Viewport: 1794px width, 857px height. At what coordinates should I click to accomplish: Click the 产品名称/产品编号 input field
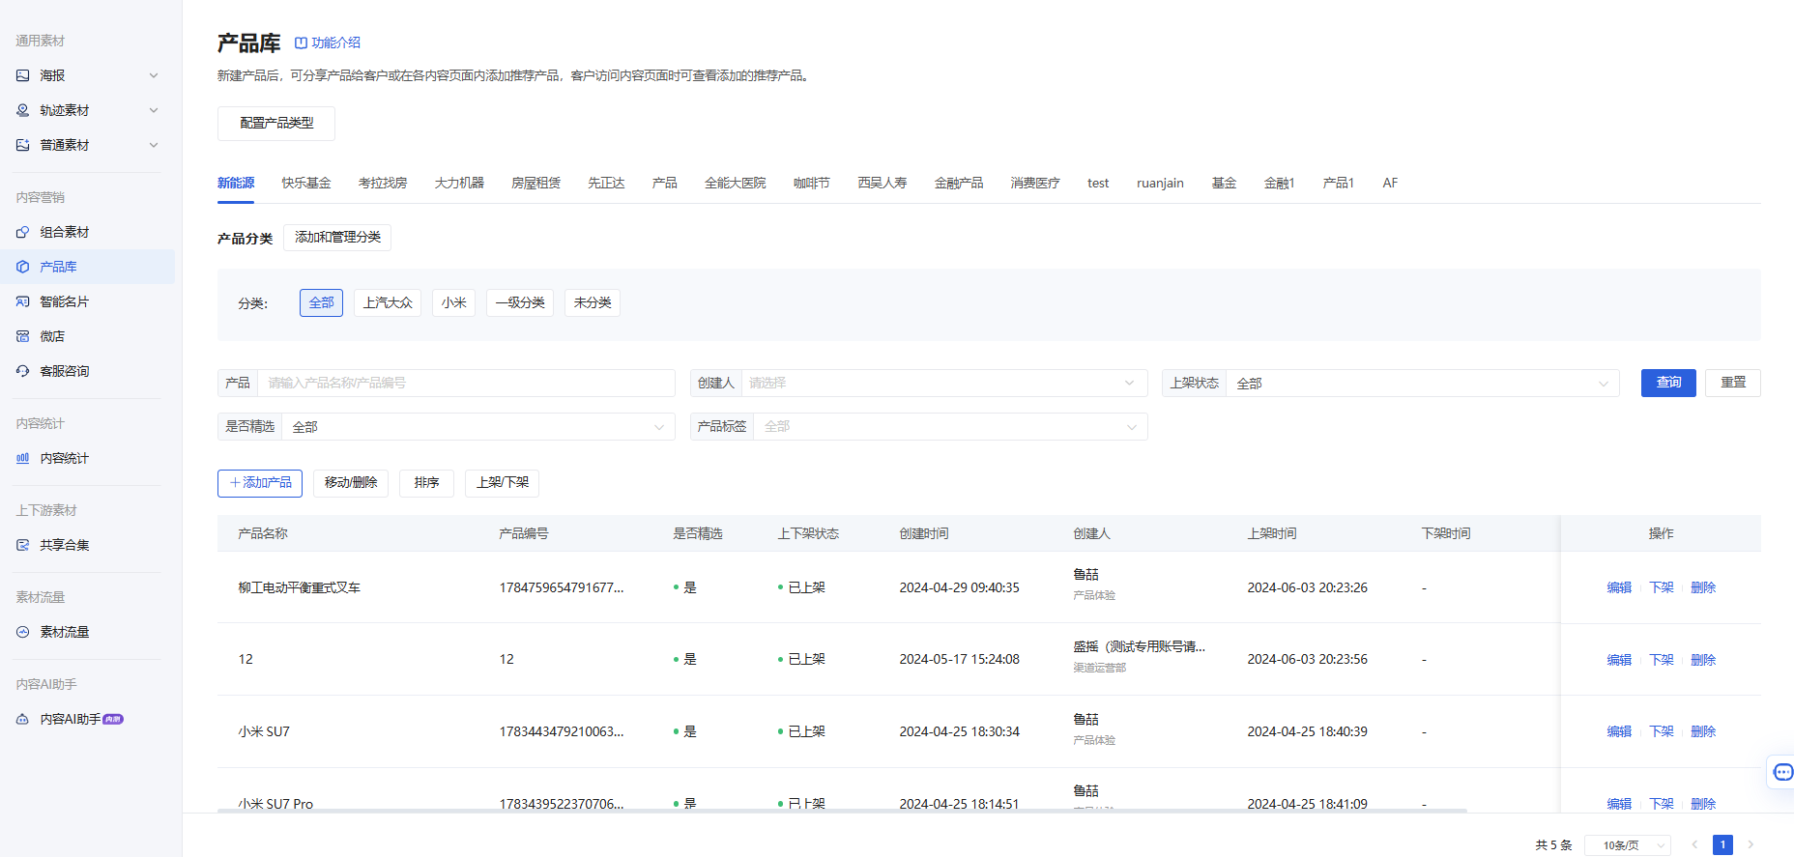coord(466,383)
